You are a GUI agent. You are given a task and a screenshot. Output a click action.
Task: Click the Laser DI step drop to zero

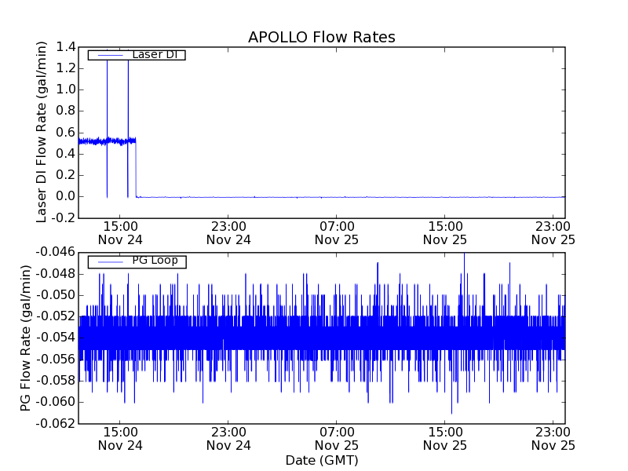click(x=136, y=169)
